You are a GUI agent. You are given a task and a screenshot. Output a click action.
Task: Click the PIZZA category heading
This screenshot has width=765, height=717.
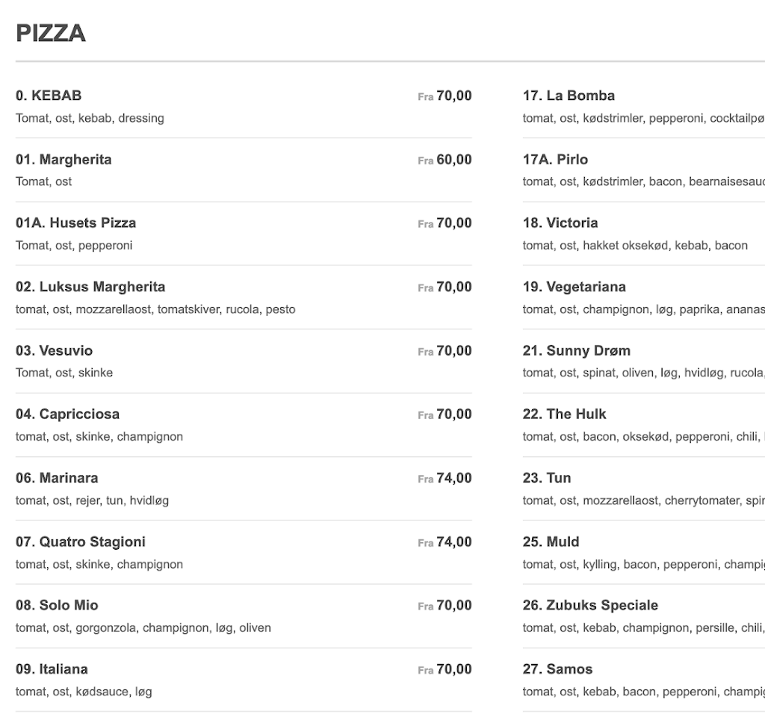coord(51,34)
